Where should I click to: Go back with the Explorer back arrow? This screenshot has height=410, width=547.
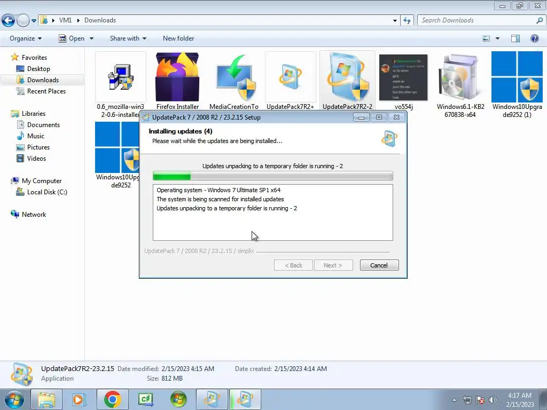(9, 21)
